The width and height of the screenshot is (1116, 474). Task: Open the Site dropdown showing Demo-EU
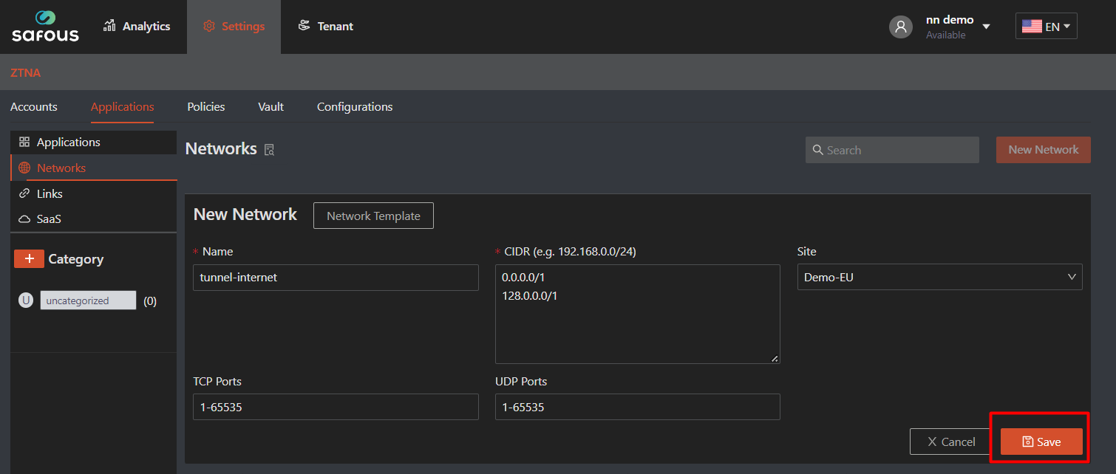pyautogui.click(x=939, y=277)
